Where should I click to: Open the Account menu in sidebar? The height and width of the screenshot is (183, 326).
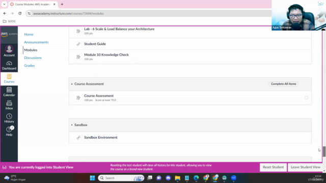(9, 51)
